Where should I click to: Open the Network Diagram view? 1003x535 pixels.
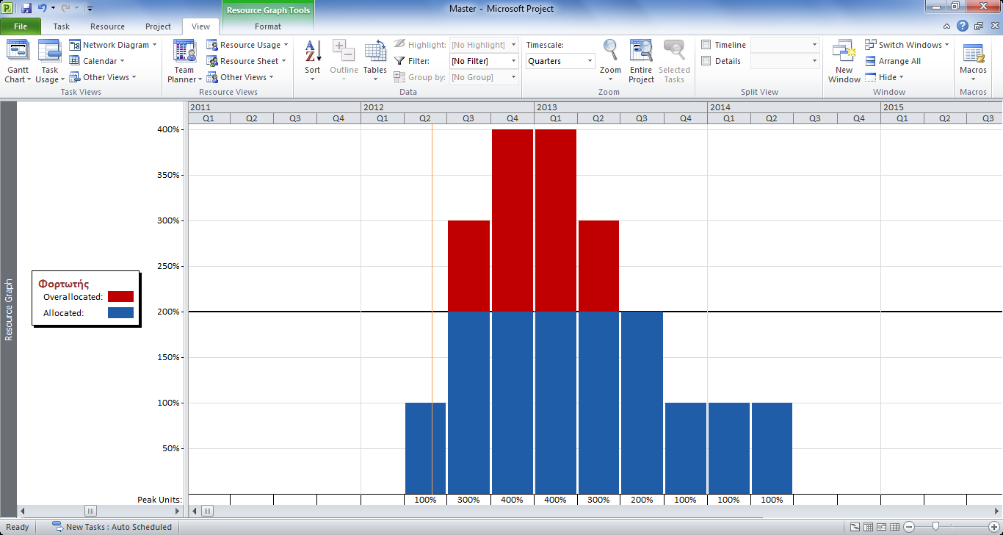[x=113, y=45]
